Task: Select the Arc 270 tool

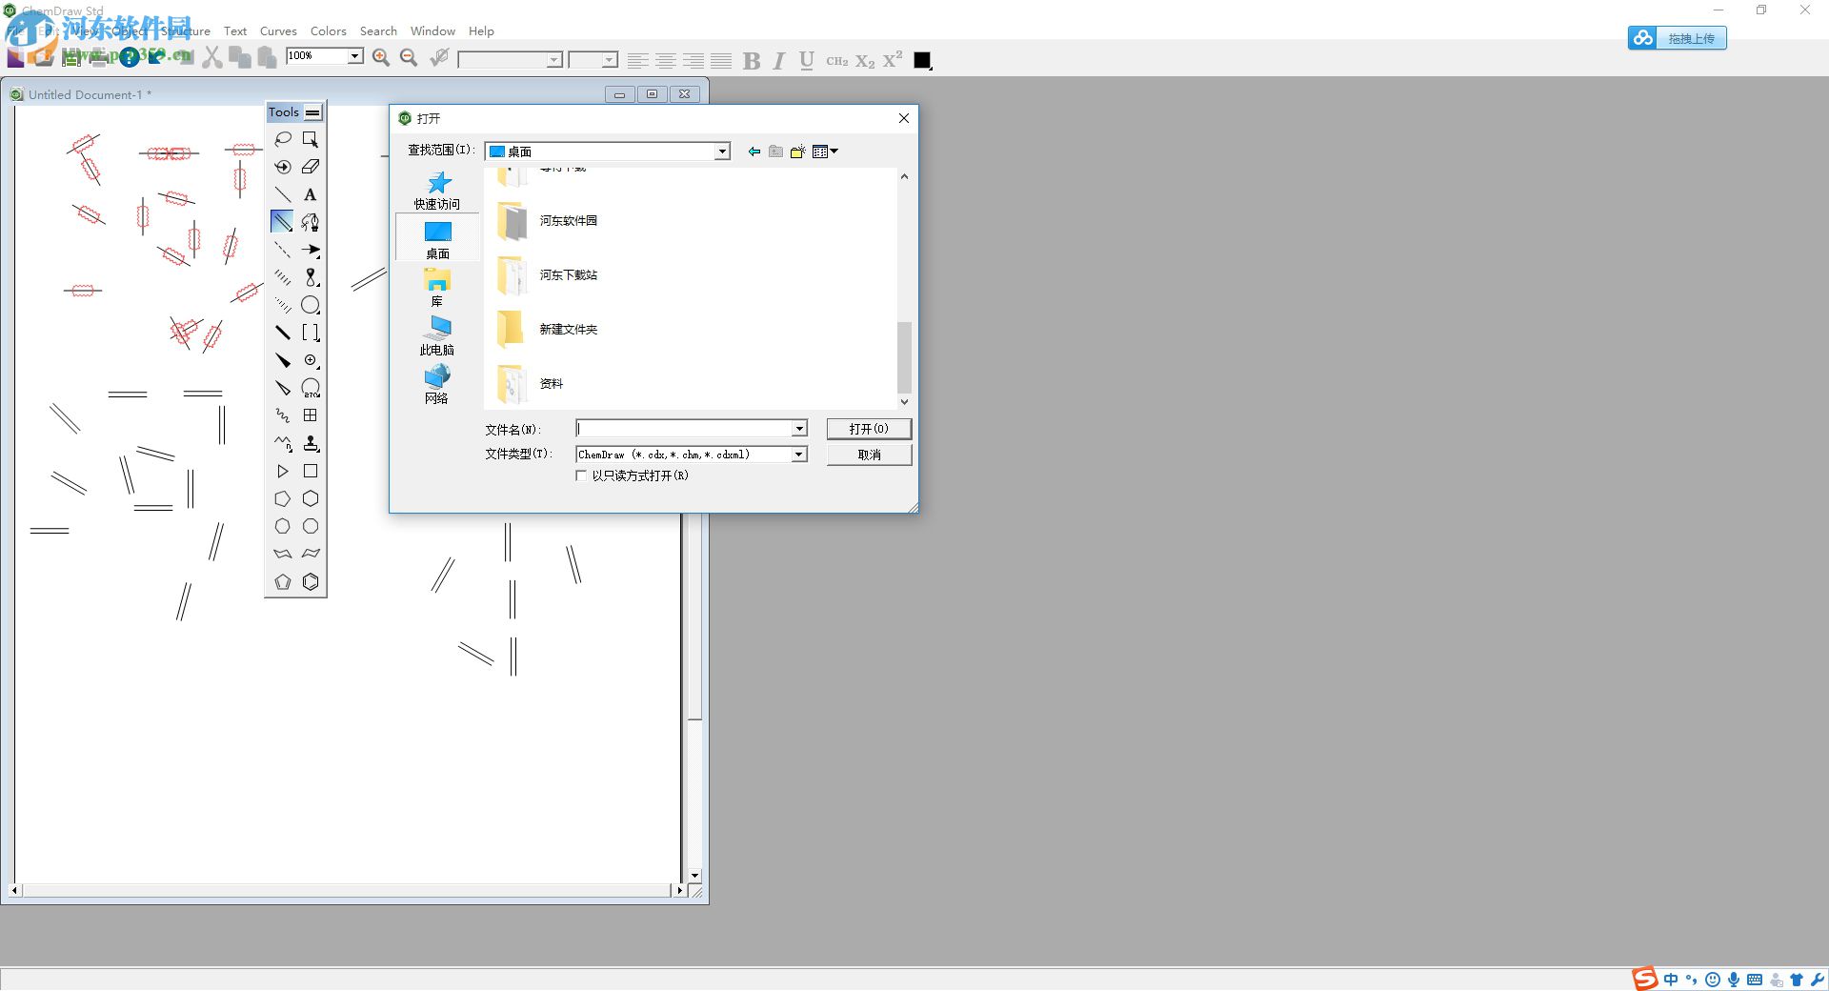Action: pyautogui.click(x=311, y=388)
